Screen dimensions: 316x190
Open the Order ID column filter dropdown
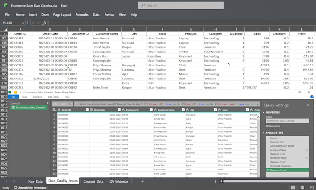coord(87,110)
